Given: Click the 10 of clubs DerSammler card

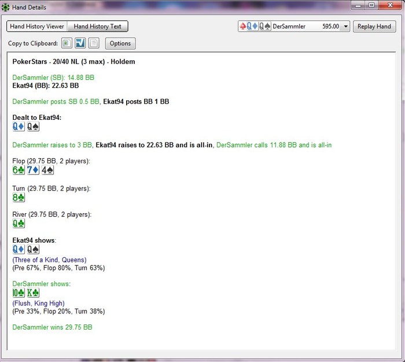Looking at the screenshot, I should tap(19, 292).
